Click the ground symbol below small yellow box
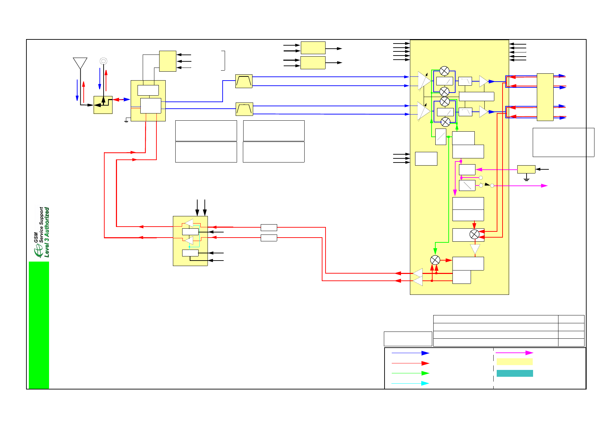Viewport: 613px width, 433px height. (x=527, y=178)
